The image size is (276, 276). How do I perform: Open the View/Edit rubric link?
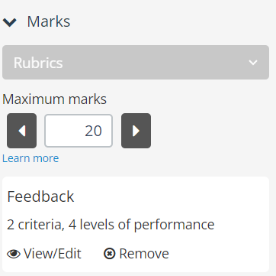pyautogui.click(x=53, y=254)
